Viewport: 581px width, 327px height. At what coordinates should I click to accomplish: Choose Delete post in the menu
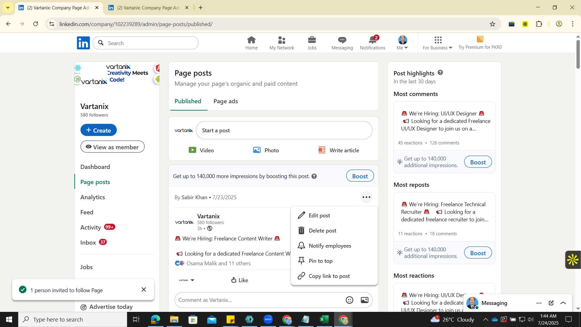334,230
